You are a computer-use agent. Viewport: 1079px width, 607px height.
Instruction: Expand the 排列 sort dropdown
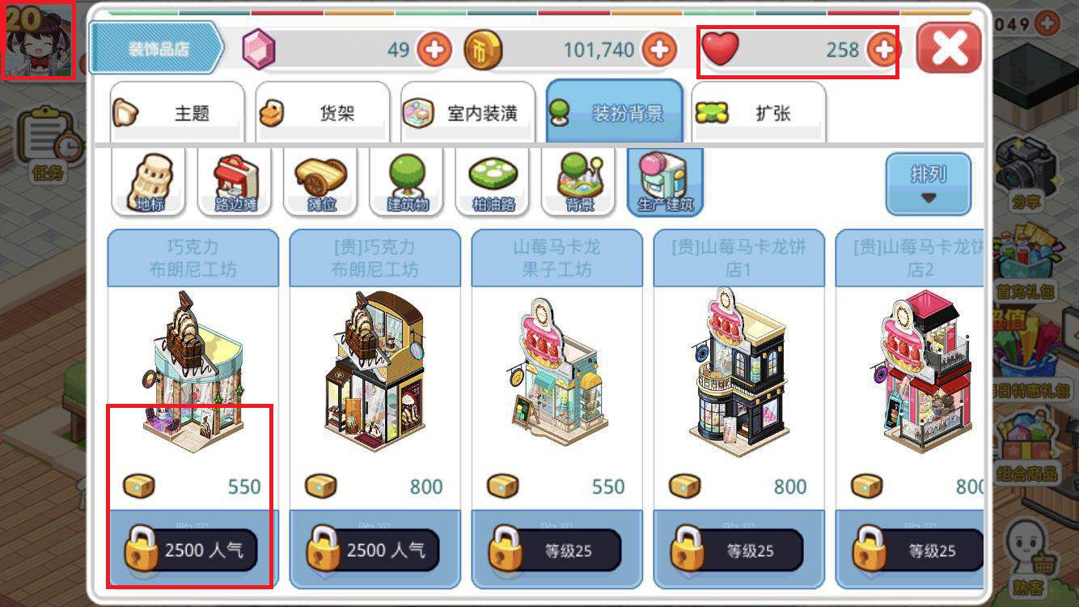tap(929, 184)
